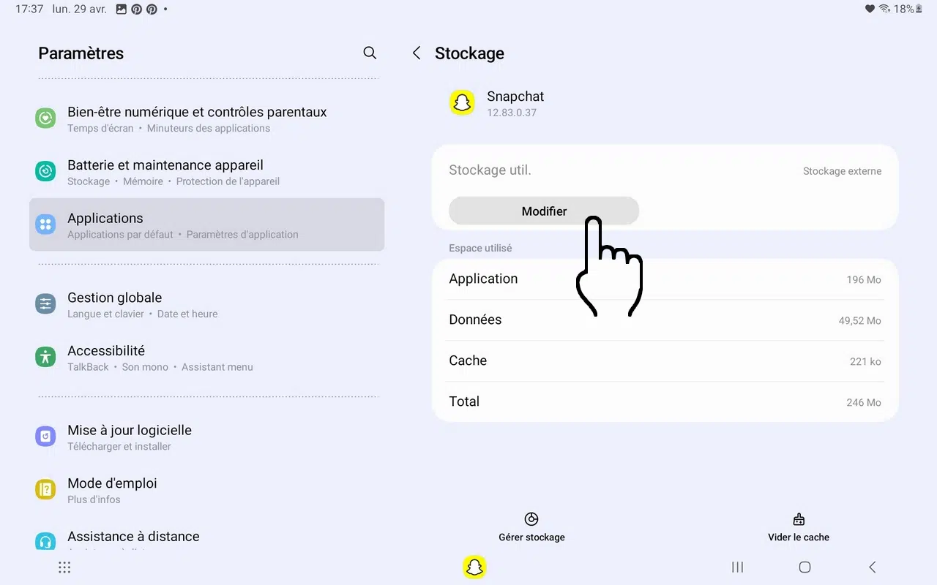Tap the Vider le cache broom icon
The width and height of the screenshot is (937, 585).
(799, 519)
